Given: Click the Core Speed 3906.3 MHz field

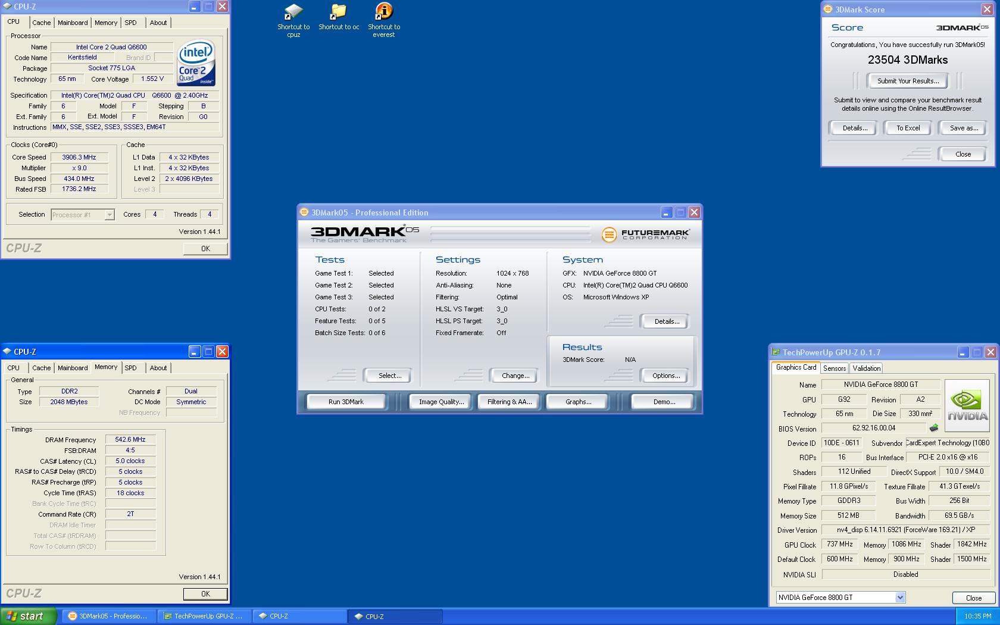Looking at the screenshot, I should tap(79, 158).
